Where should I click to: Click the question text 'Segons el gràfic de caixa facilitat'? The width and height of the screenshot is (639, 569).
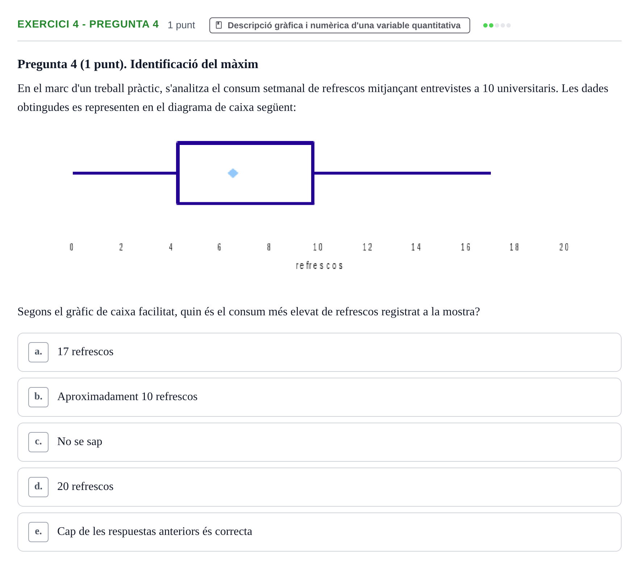click(x=248, y=312)
